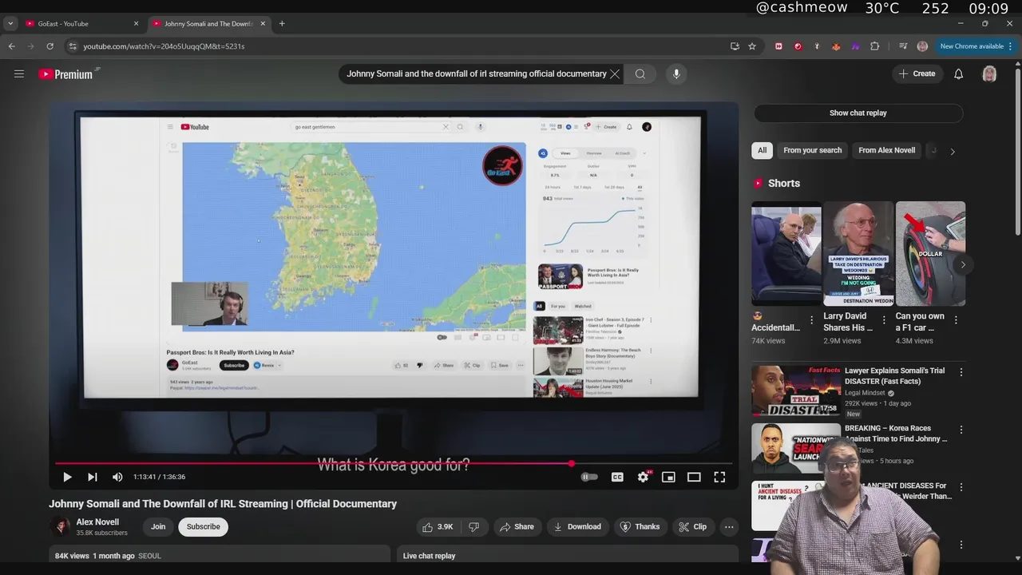The height and width of the screenshot is (575, 1022).
Task: Open options for the Accidentally... Short
Action: click(x=811, y=320)
